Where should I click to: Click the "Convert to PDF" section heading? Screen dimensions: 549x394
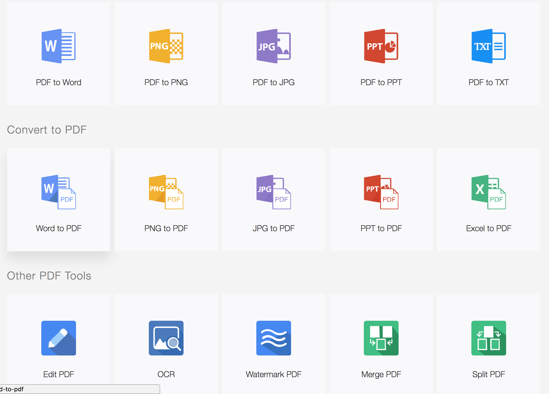pyautogui.click(x=47, y=130)
